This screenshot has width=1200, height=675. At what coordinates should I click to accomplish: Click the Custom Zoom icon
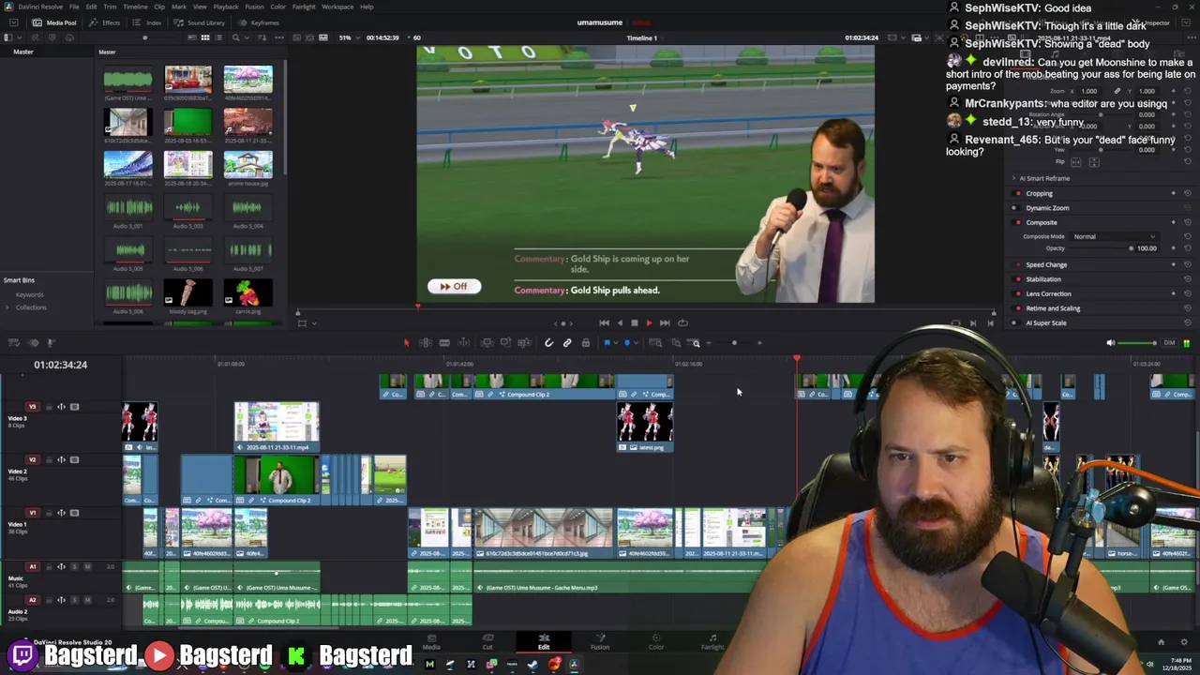coord(695,343)
